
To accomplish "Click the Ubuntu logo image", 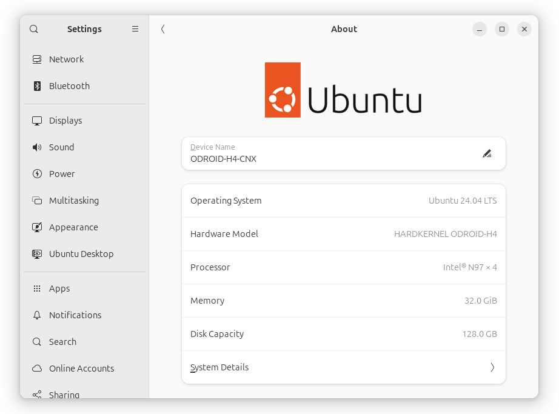I will coord(344,90).
